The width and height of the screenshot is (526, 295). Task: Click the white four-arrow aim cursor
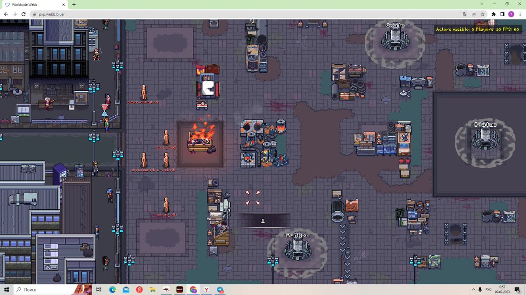point(252,198)
